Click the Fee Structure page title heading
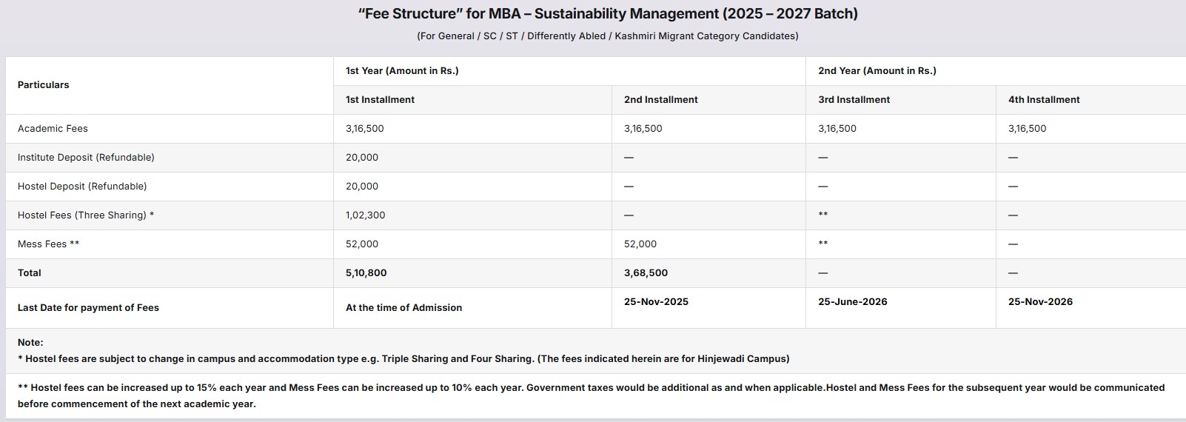 coord(607,14)
